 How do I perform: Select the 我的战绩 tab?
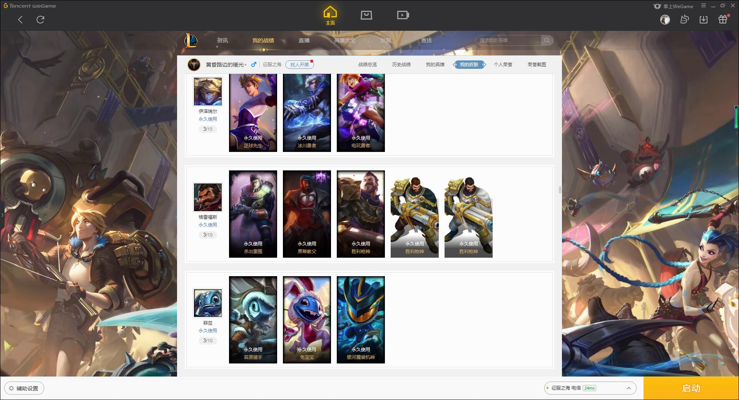263,40
